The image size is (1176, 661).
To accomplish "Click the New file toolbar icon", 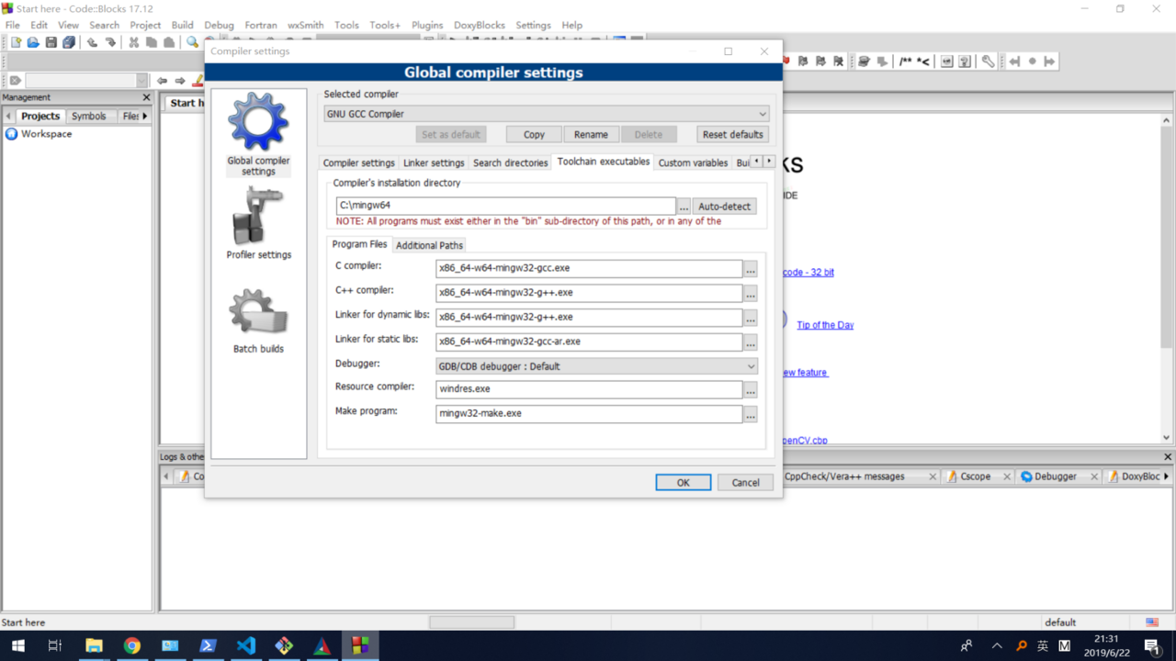I will pyautogui.click(x=16, y=42).
